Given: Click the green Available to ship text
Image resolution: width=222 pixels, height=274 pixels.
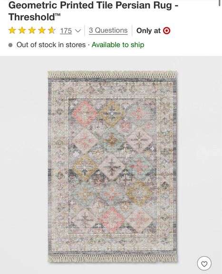Looking at the screenshot, I should 118,45.
